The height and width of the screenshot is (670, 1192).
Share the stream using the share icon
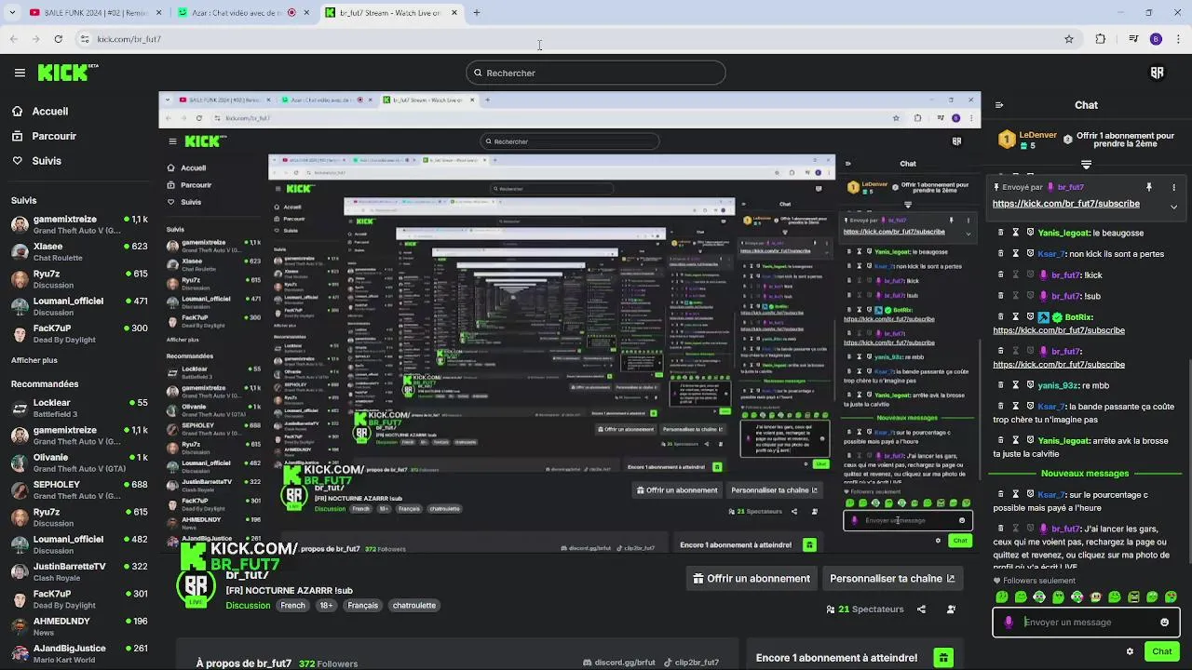click(921, 610)
